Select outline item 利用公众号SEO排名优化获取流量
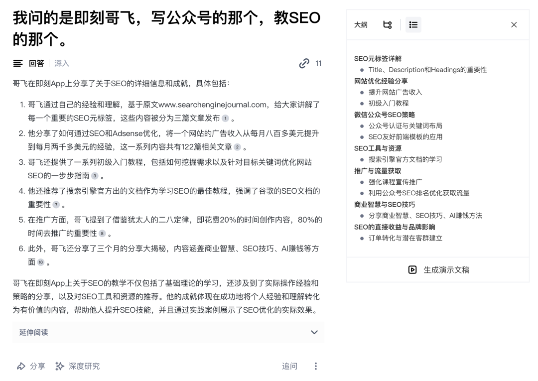The height and width of the screenshot is (381, 538). tap(419, 193)
